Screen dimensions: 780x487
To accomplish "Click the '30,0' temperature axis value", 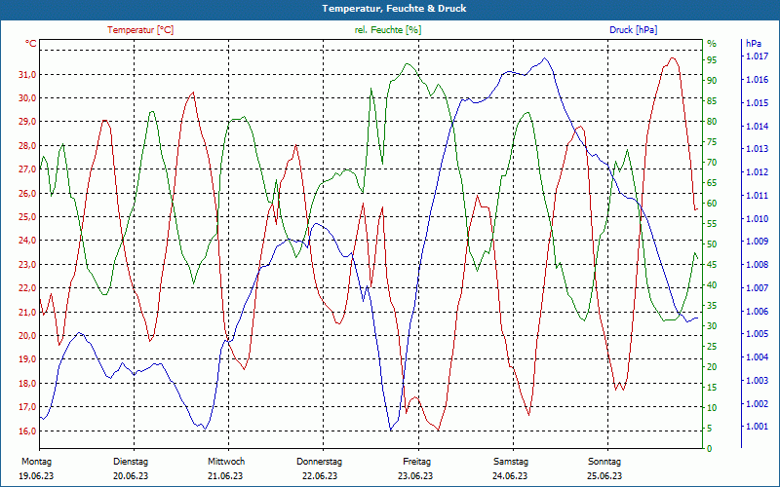I will pos(27,98).
